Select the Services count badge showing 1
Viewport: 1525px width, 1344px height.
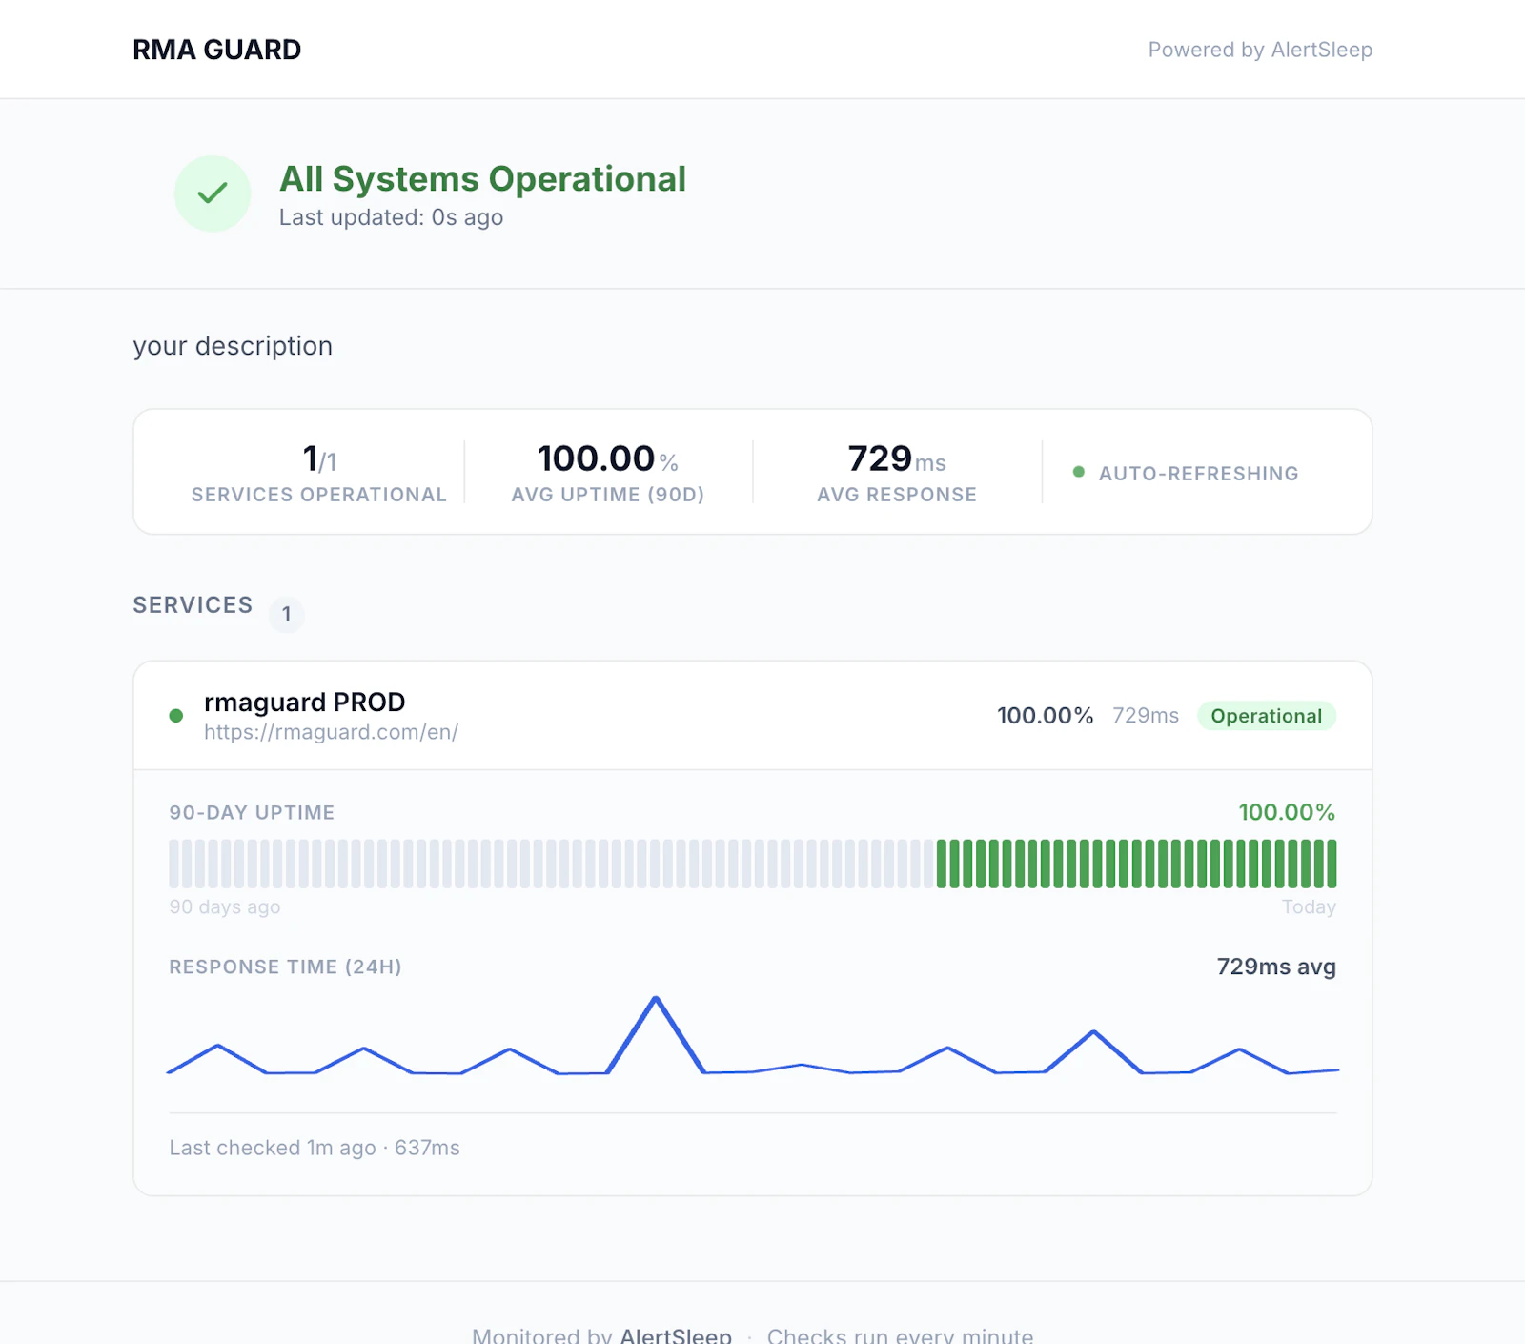pyautogui.click(x=286, y=615)
